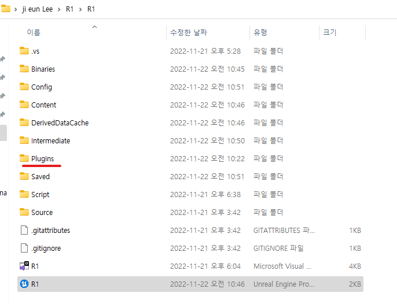Select the Saved folder name
The image size is (397, 304).
click(41, 177)
